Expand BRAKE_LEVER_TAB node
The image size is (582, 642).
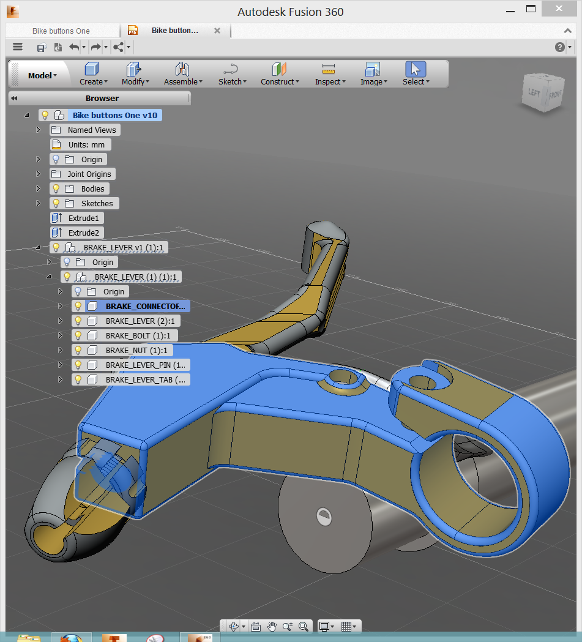[x=60, y=379]
